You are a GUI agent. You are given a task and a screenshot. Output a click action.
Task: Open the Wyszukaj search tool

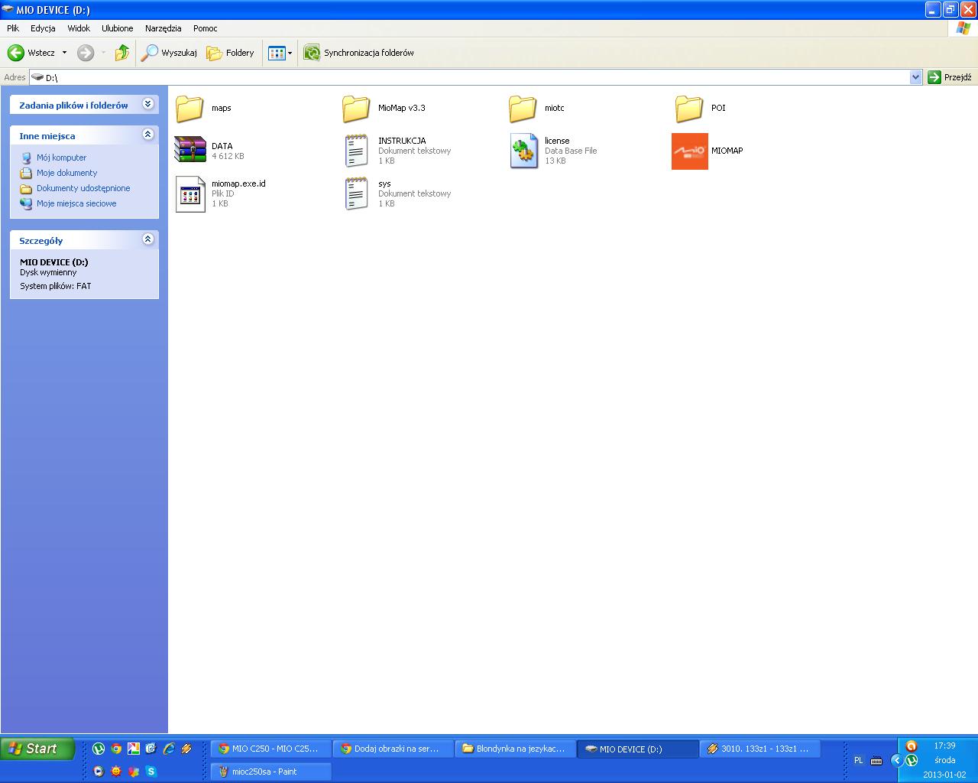point(170,53)
